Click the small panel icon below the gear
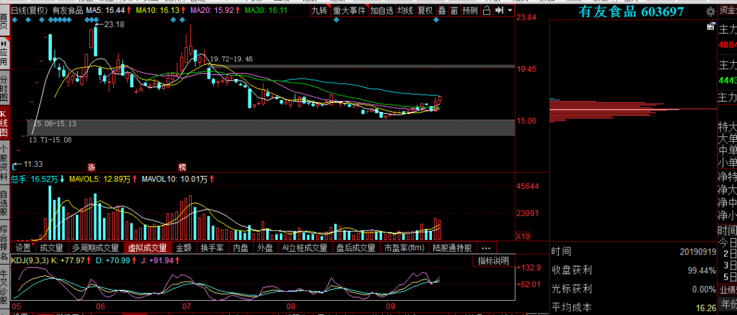Viewport: 737px width, 315px height. coord(711,27)
